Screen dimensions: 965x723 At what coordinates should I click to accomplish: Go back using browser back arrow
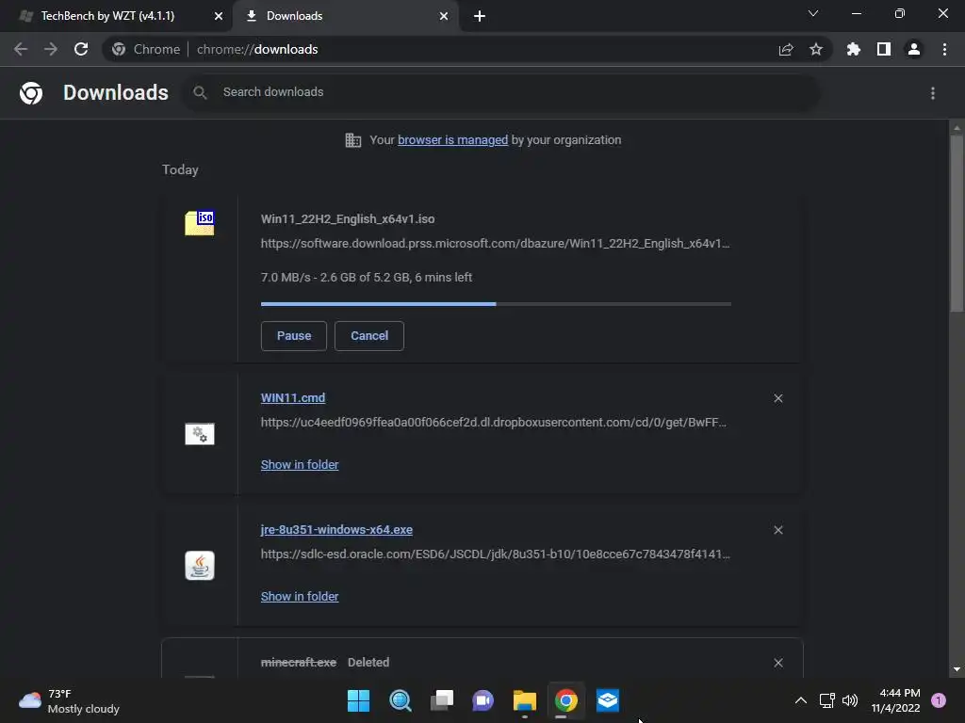[21, 49]
